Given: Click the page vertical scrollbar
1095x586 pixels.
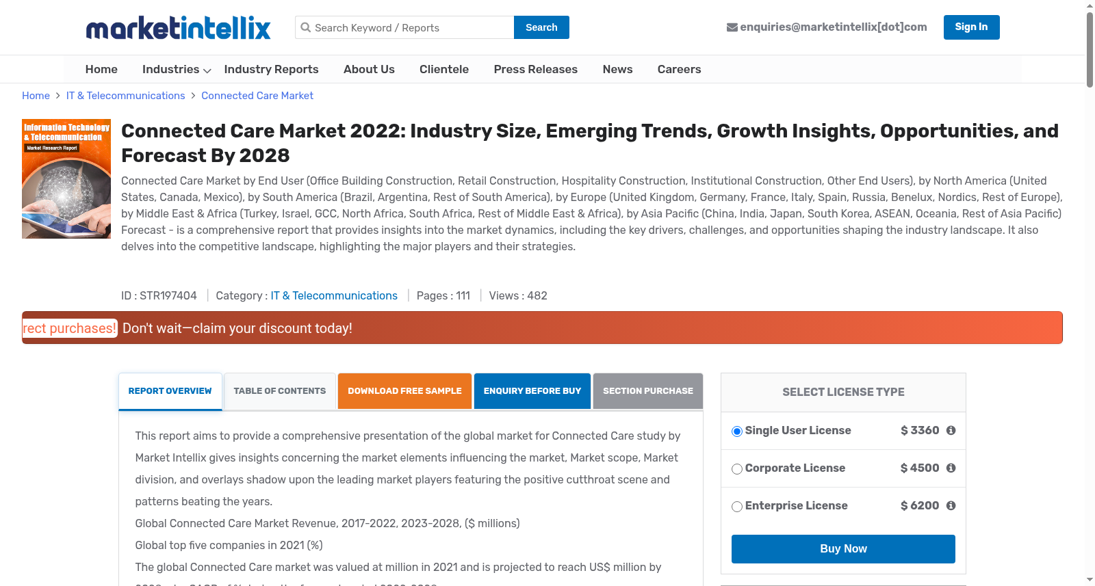Looking at the screenshot, I should (1090, 49).
